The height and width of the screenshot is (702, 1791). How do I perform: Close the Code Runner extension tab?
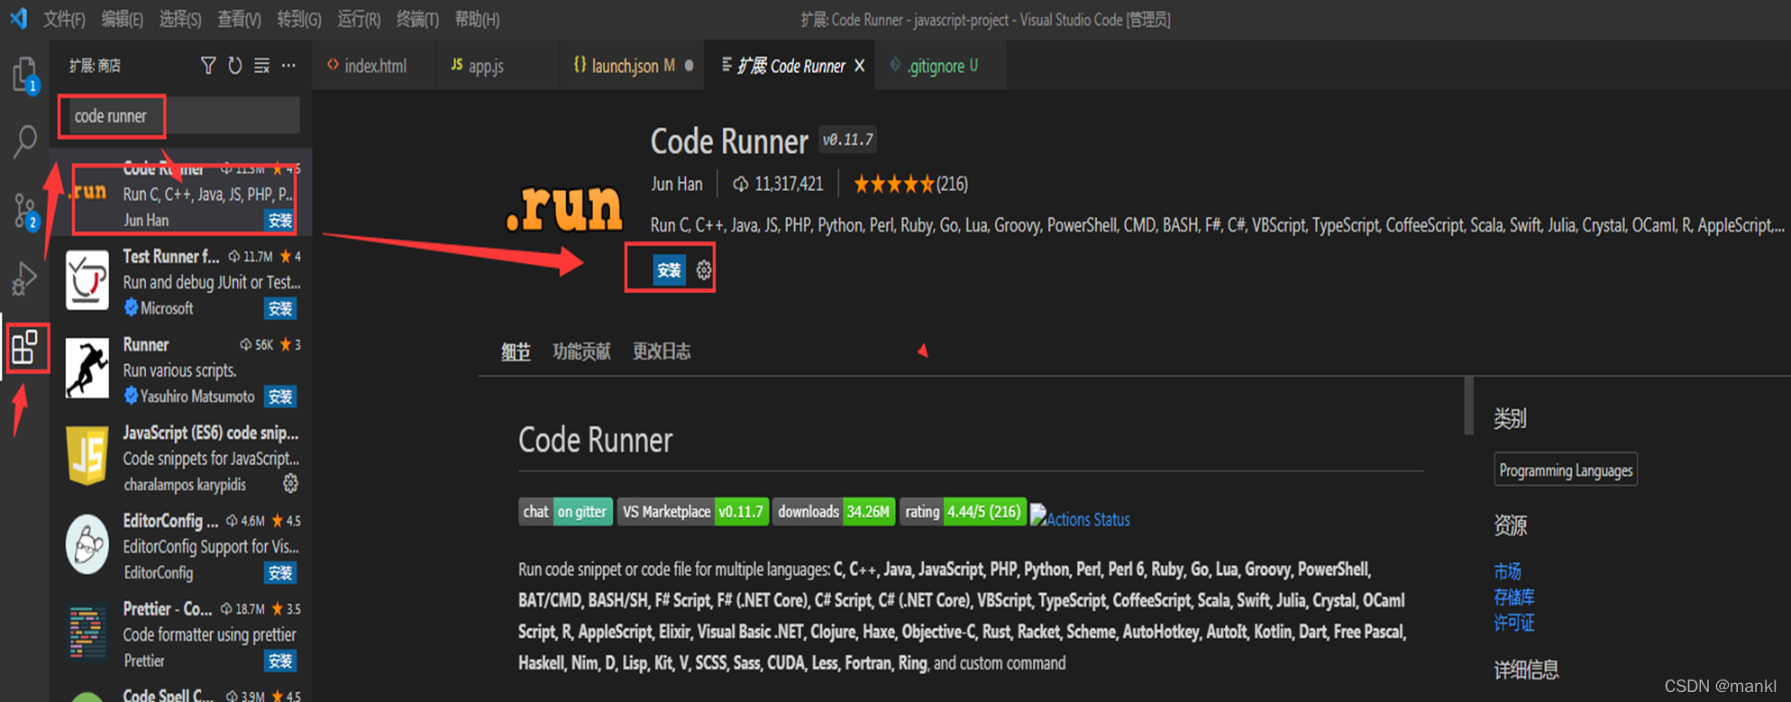click(x=860, y=66)
